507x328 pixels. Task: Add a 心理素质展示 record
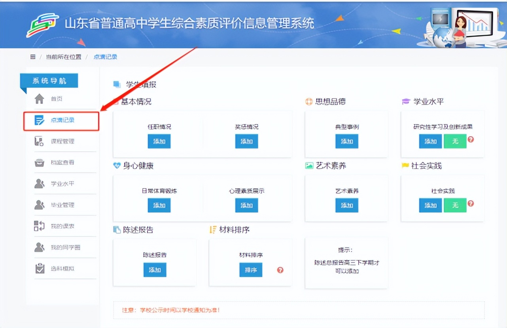click(x=246, y=205)
